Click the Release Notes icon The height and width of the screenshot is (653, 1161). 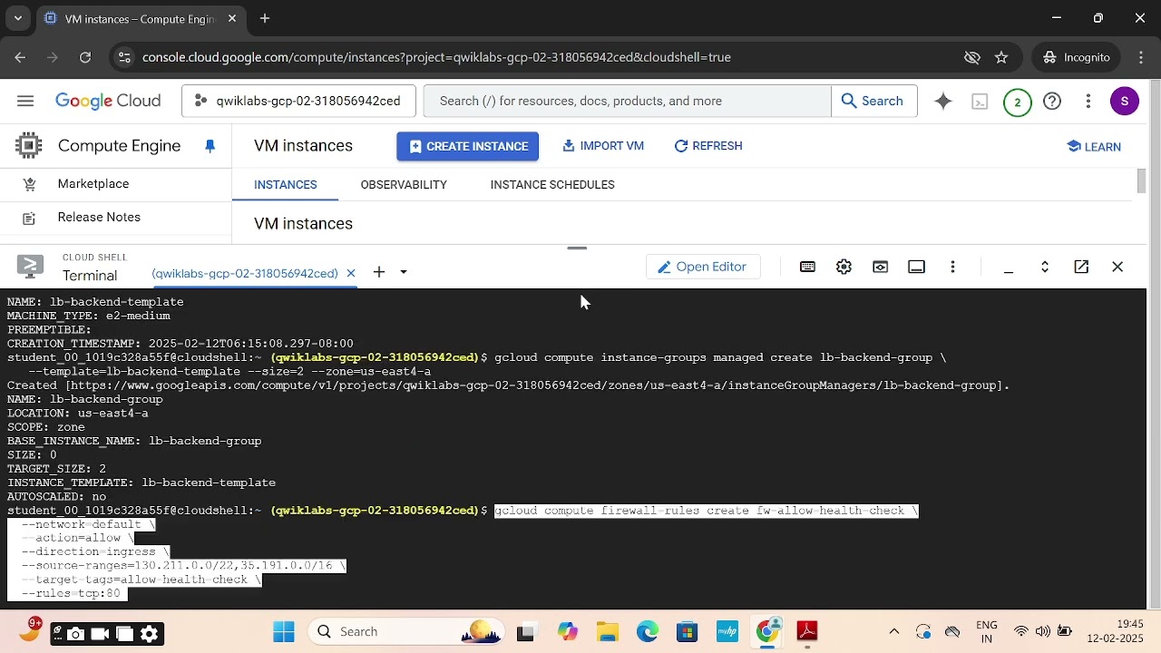pyautogui.click(x=29, y=218)
